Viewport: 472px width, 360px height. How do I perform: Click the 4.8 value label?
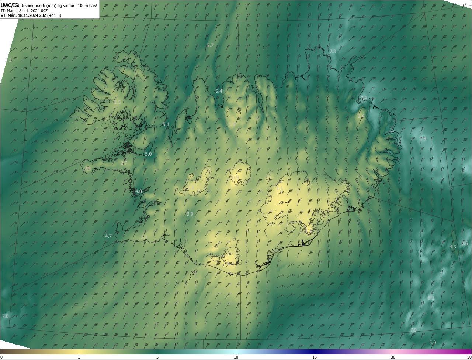click(x=139, y=191)
